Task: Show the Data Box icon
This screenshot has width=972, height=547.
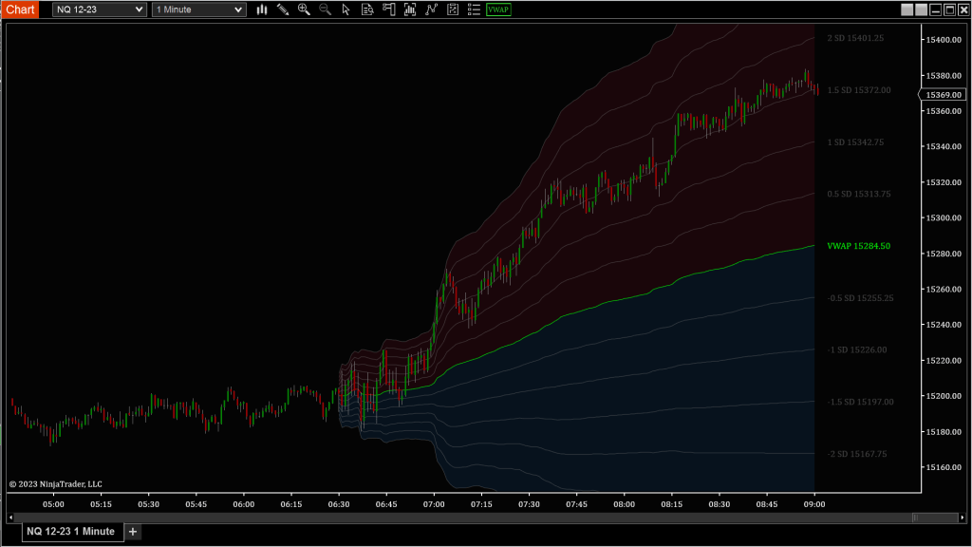Action: tap(367, 9)
